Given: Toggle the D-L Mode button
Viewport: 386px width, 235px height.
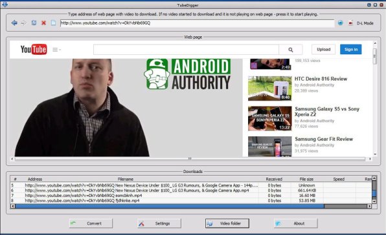Looking at the screenshot, I should coord(361,23).
